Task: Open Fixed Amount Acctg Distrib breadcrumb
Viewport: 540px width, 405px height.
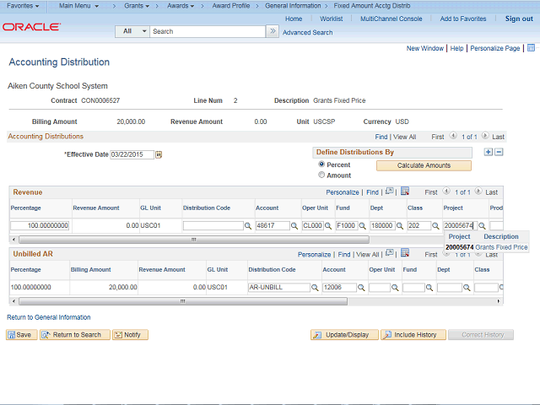Action: click(x=372, y=6)
